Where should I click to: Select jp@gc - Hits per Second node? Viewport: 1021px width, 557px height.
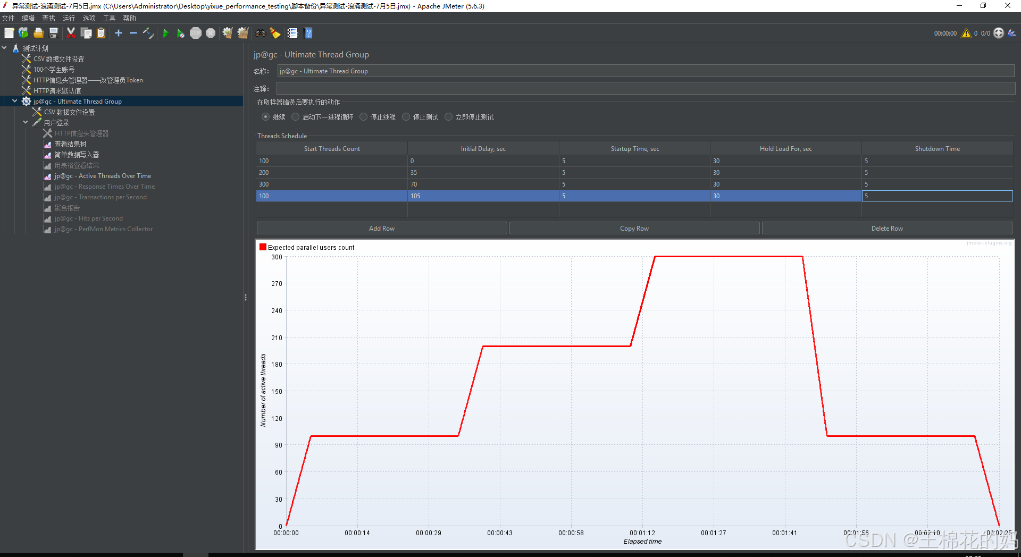(88, 218)
